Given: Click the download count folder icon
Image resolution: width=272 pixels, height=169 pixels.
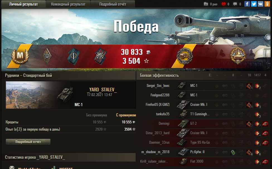Looking at the screenshot, I should [206, 4].
